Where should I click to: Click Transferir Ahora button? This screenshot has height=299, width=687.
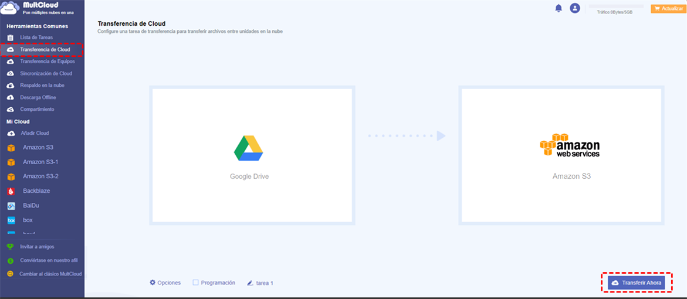click(636, 283)
